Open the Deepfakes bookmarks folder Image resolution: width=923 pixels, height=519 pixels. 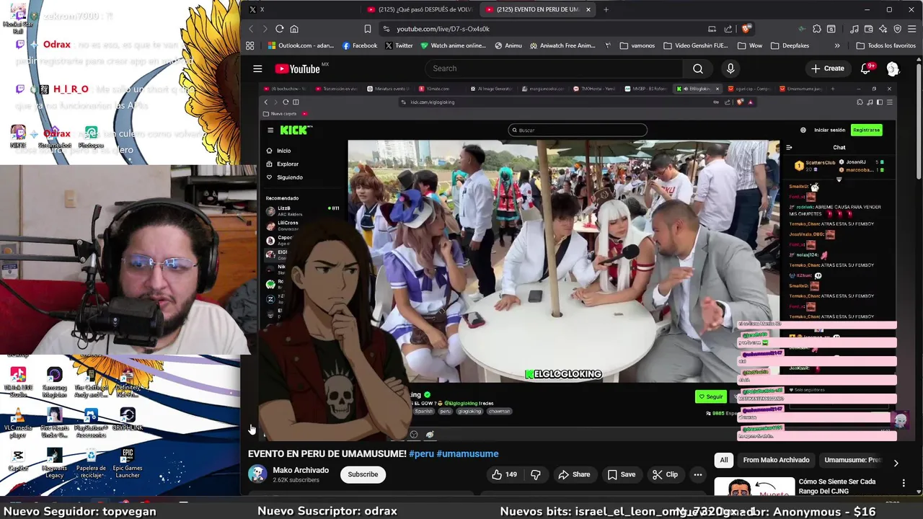pos(790,45)
